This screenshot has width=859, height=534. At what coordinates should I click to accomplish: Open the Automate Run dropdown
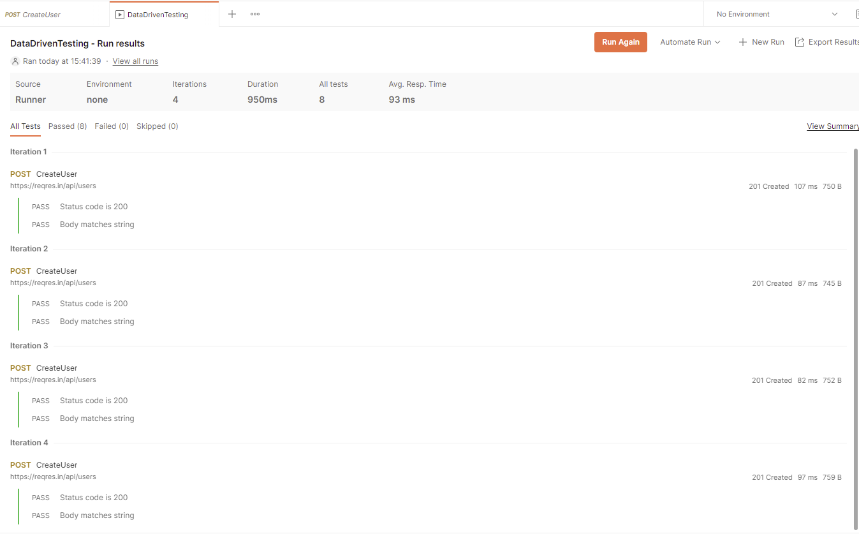point(690,42)
